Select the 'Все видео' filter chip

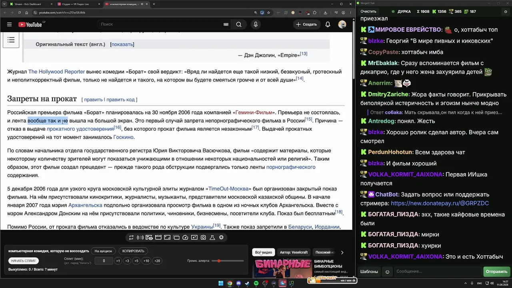pyautogui.click(x=264, y=252)
